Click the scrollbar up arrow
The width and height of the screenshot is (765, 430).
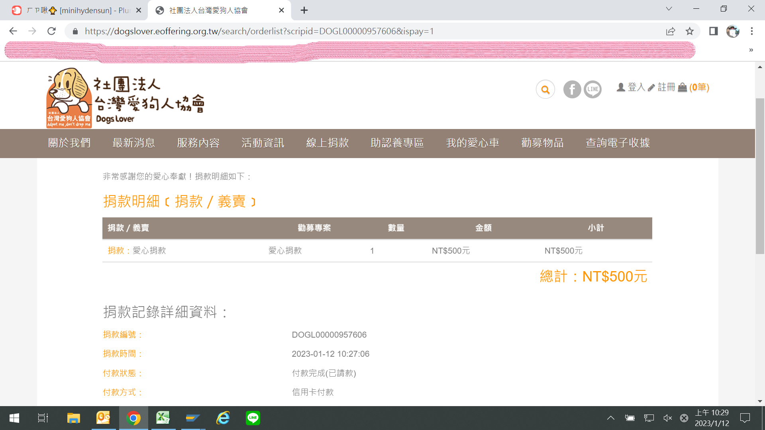tap(760, 67)
